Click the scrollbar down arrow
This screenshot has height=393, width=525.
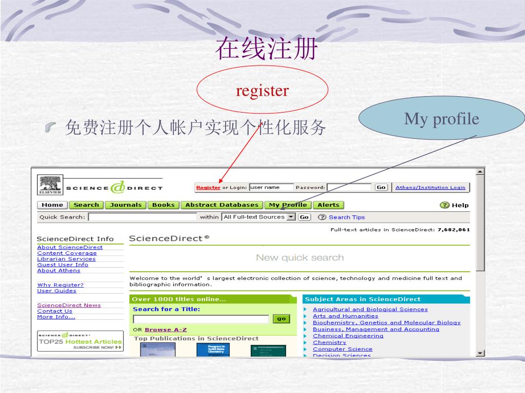tap(480, 353)
